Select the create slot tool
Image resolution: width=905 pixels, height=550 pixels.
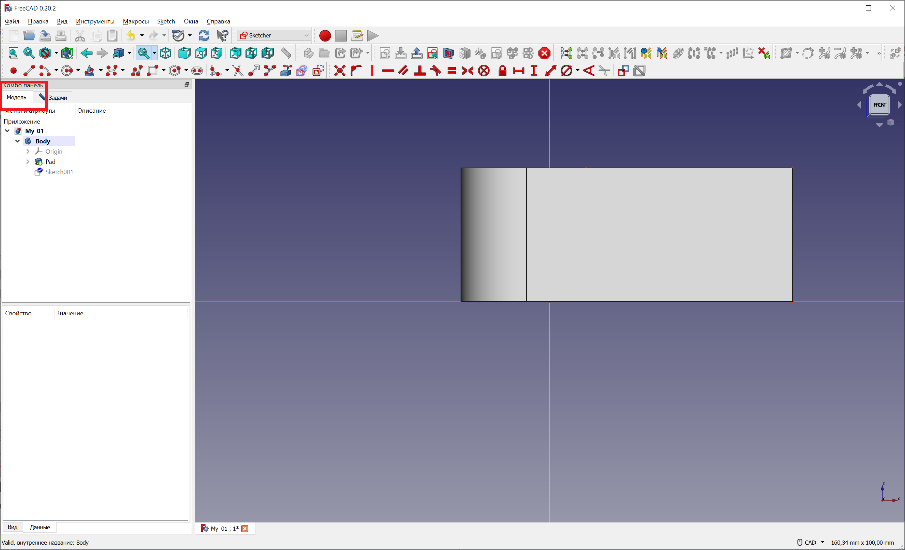(197, 71)
